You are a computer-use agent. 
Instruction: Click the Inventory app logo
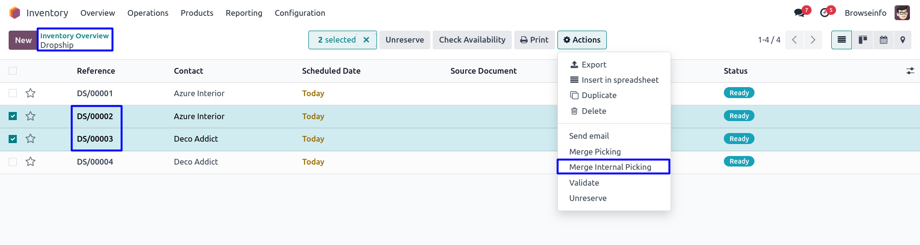(15, 13)
